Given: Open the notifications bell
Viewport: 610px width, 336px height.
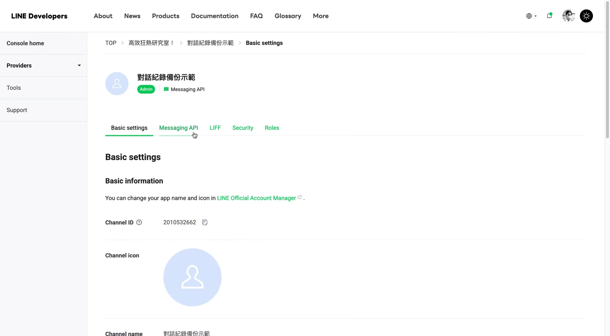Looking at the screenshot, I should click(549, 16).
